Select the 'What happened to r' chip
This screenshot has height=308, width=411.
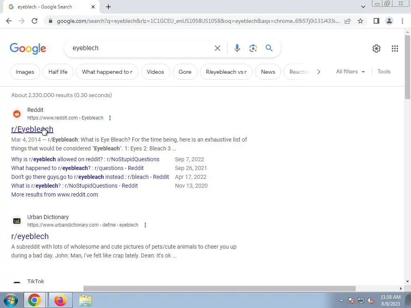tap(107, 72)
